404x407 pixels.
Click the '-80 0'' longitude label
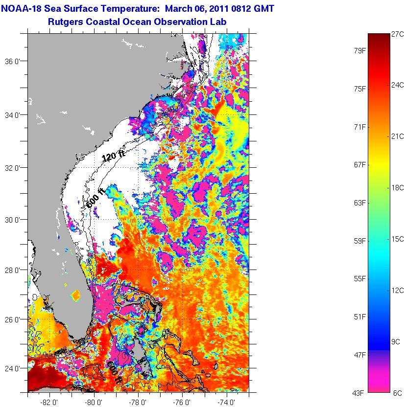(x=94, y=403)
